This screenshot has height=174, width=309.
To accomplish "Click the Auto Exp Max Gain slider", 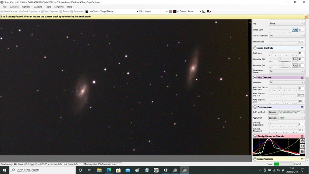I will (x=283, y=101).
